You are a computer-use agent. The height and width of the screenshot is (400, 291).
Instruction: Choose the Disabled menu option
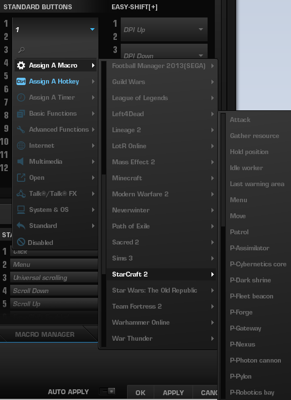(55, 242)
